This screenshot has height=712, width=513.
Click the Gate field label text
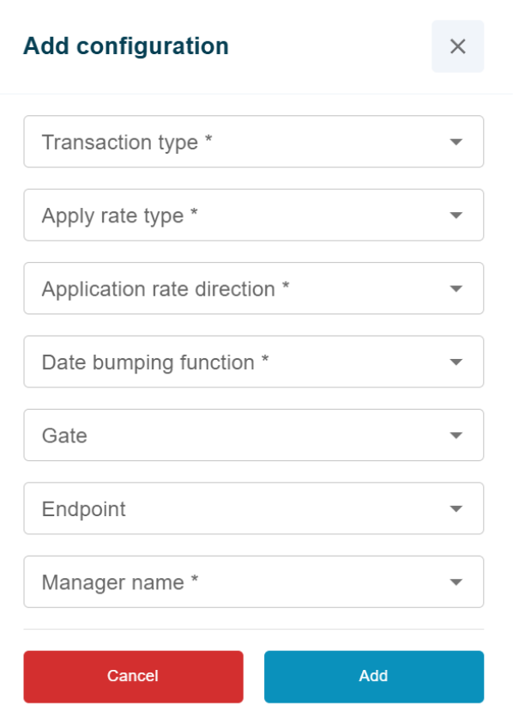click(x=64, y=436)
